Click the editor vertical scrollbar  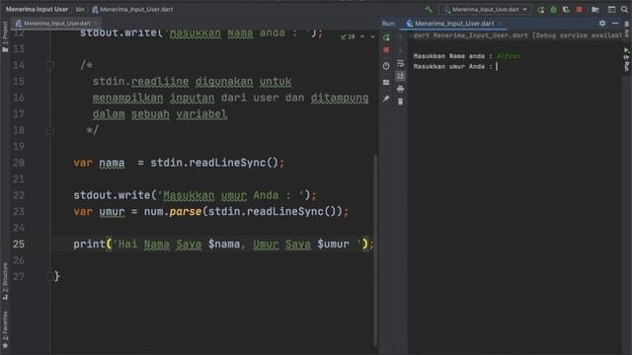pos(375,249)
